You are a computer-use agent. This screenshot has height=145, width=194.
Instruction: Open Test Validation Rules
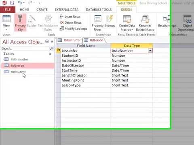pos(48,23)
